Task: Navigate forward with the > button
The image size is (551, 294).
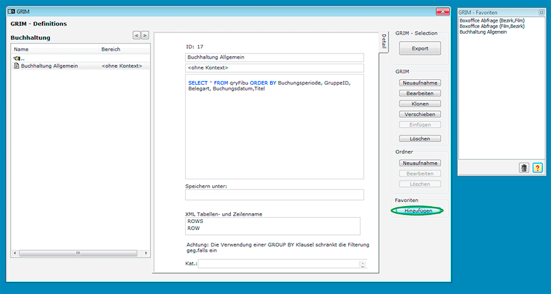Action: point(145,36)
